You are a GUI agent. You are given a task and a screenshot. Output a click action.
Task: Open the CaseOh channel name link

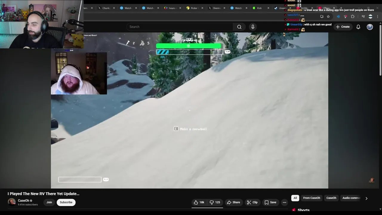tap(24, 201)
